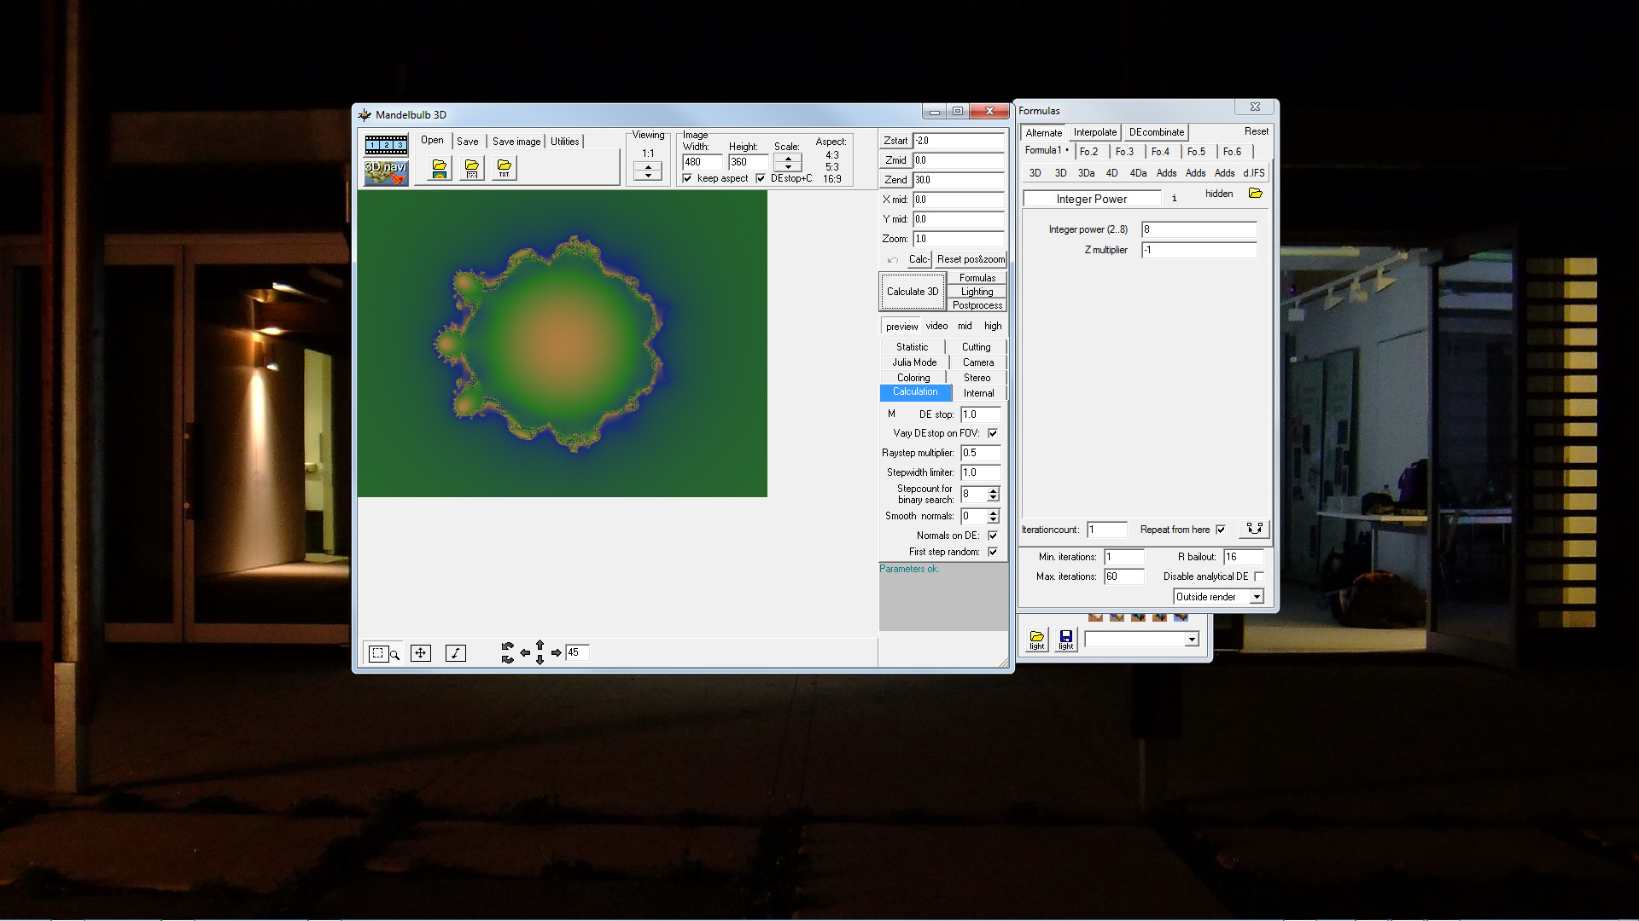The height and width of the screenshot is (921, 1639).
Task: Switch to the Fo.2 formula tab
Action: click(1088, 152)
